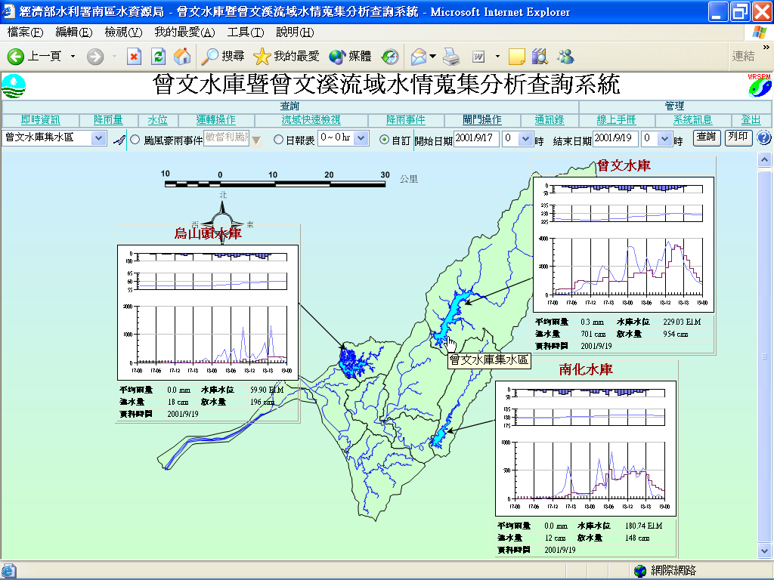Open 我的最愛 favorites star
This screenshot has height=580, width=774.
tap(262, 57)
